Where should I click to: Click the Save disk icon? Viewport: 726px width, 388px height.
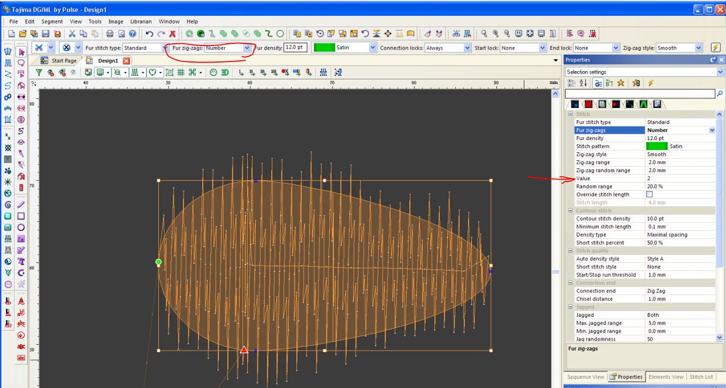pyautogui.click(x=45, y=34)
